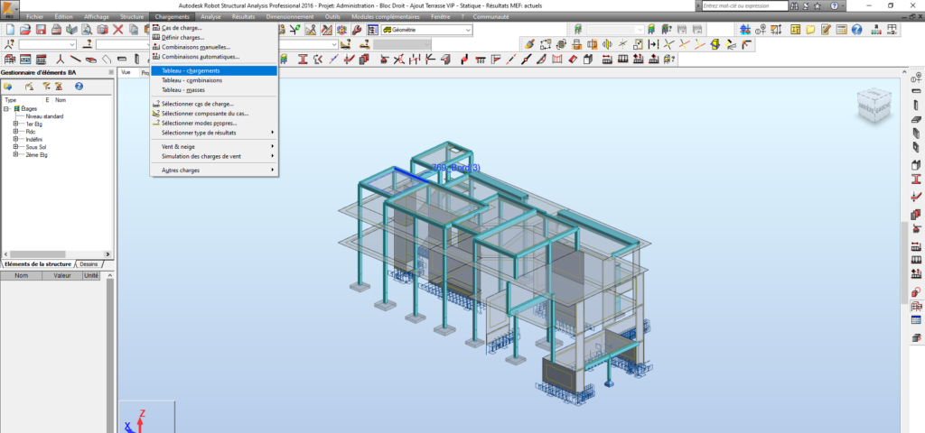Expand the 2ème Etg tree node
Viewport: 925px width, 433px height.
(x=15, y=155)
